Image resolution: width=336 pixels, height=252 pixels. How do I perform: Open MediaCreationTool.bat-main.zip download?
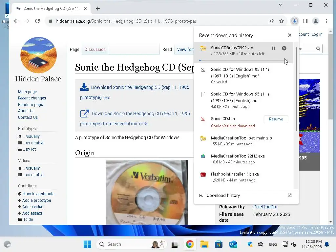tap(243, 141)
